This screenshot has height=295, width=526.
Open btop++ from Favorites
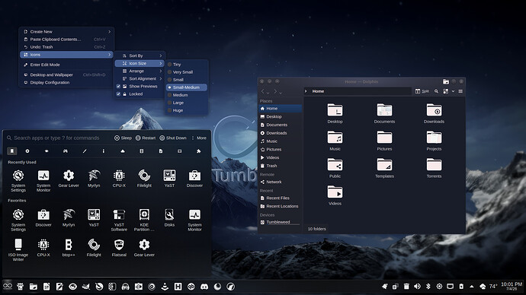[x=69, y=248]
